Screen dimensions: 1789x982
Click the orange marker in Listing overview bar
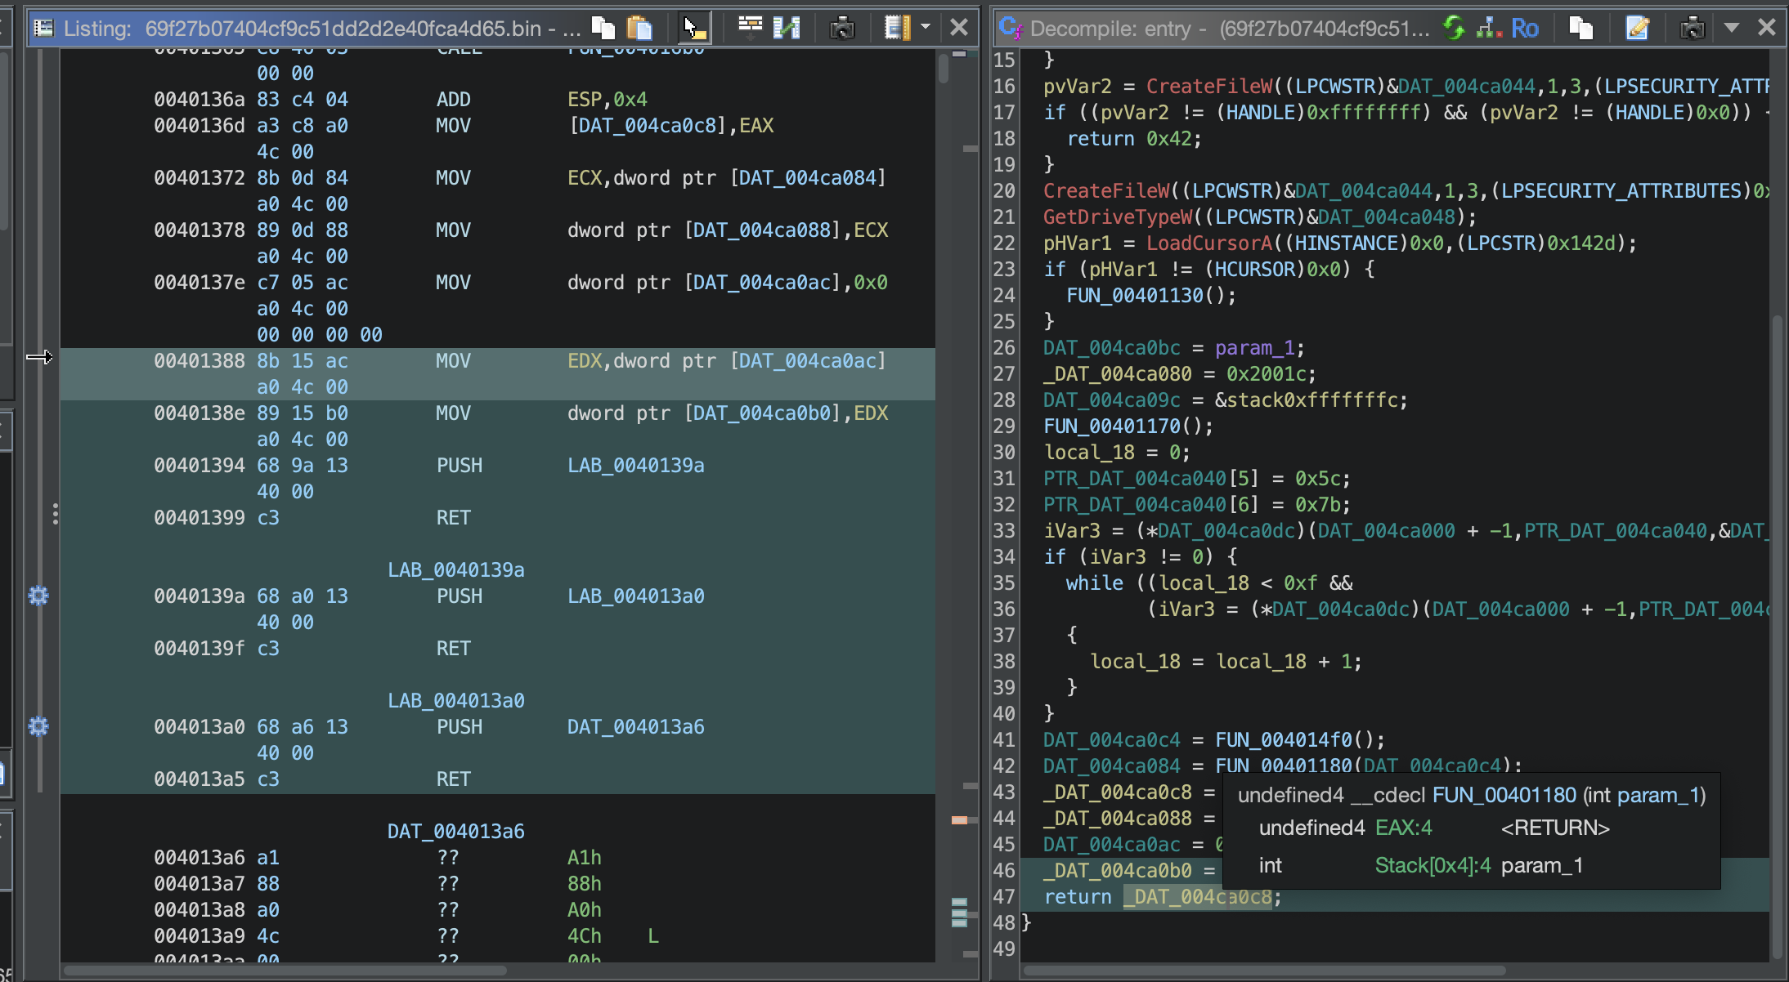[x=960, y=819]
